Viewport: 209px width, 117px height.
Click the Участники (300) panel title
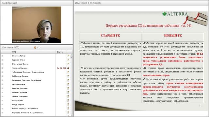click(10, 47)
